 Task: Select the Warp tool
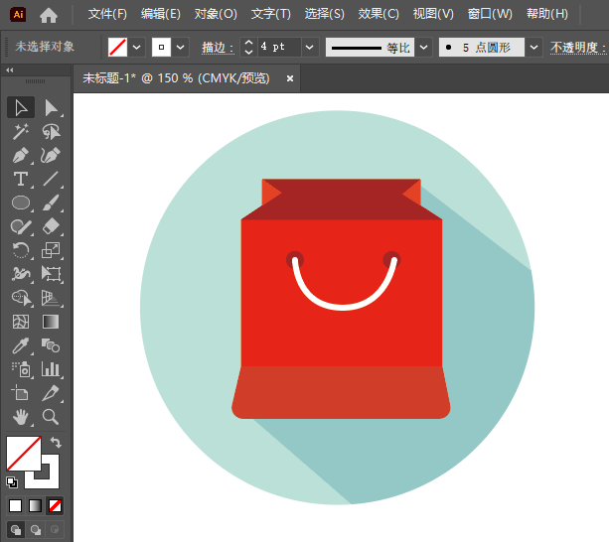(21, 274)
